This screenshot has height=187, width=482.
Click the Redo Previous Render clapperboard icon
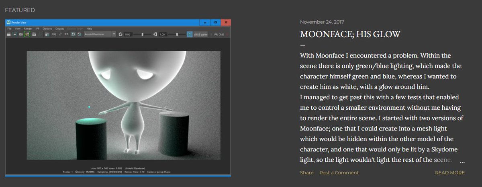(8, 34)
